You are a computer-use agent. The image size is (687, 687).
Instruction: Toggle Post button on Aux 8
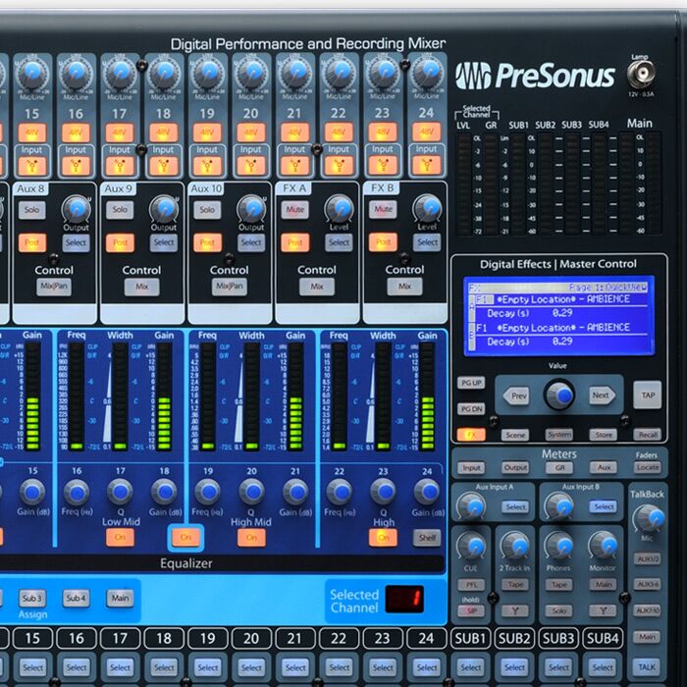[32, 242]
